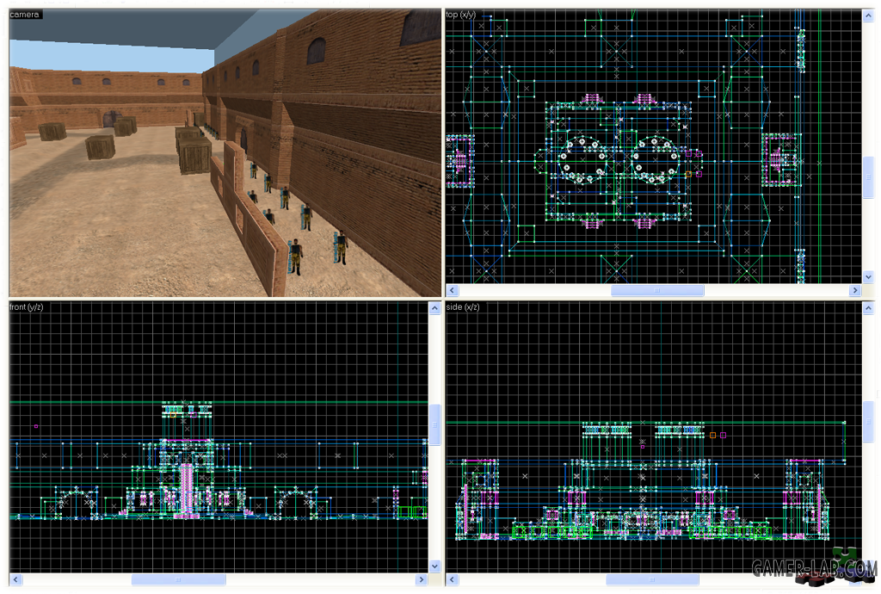Viewport: 881px width, 594px height.
Task: Select the orange entity square in the side view
Action: pyautogui.click(x=712, y=435)
